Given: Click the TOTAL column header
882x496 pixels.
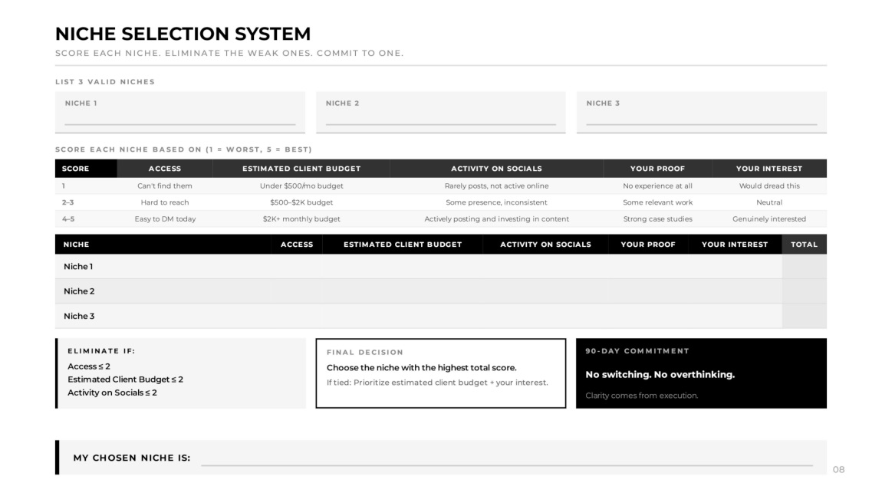Looking at the screenshot, I should point(804,245).
